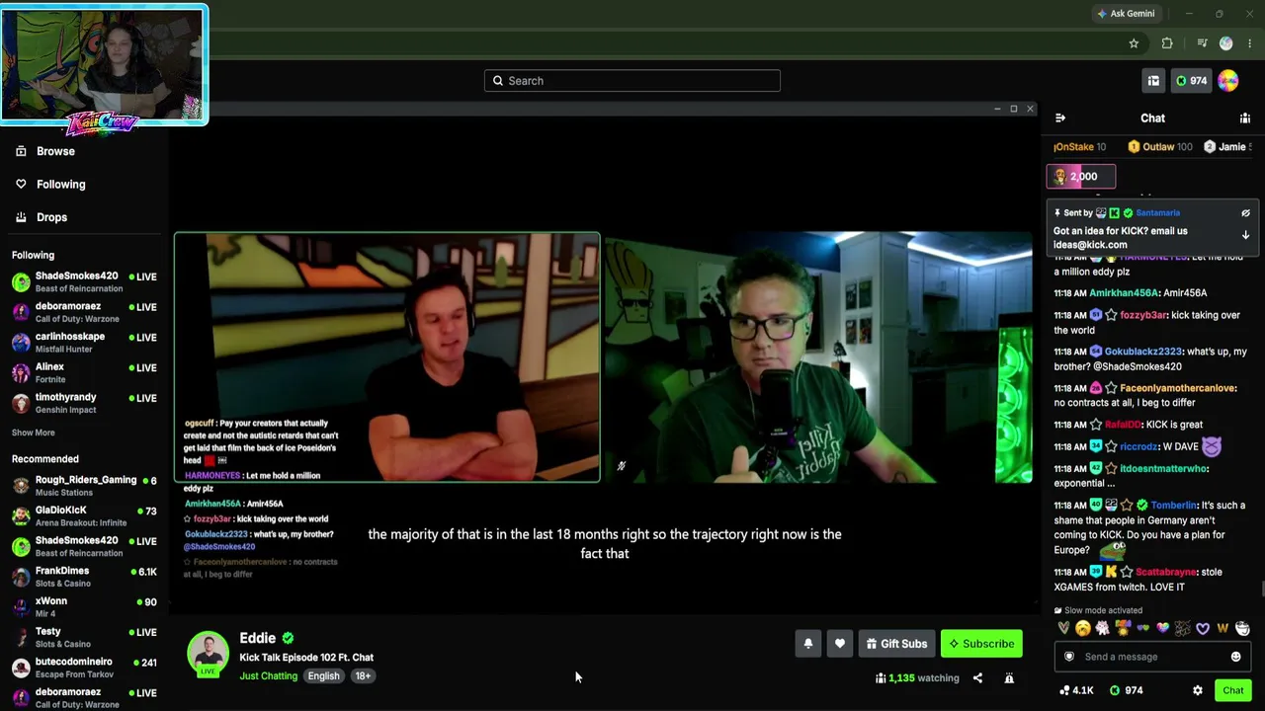Screen dimensions: 1265x711
Task: Open the Just Chatting category link
Action: (x=268, y=676)
